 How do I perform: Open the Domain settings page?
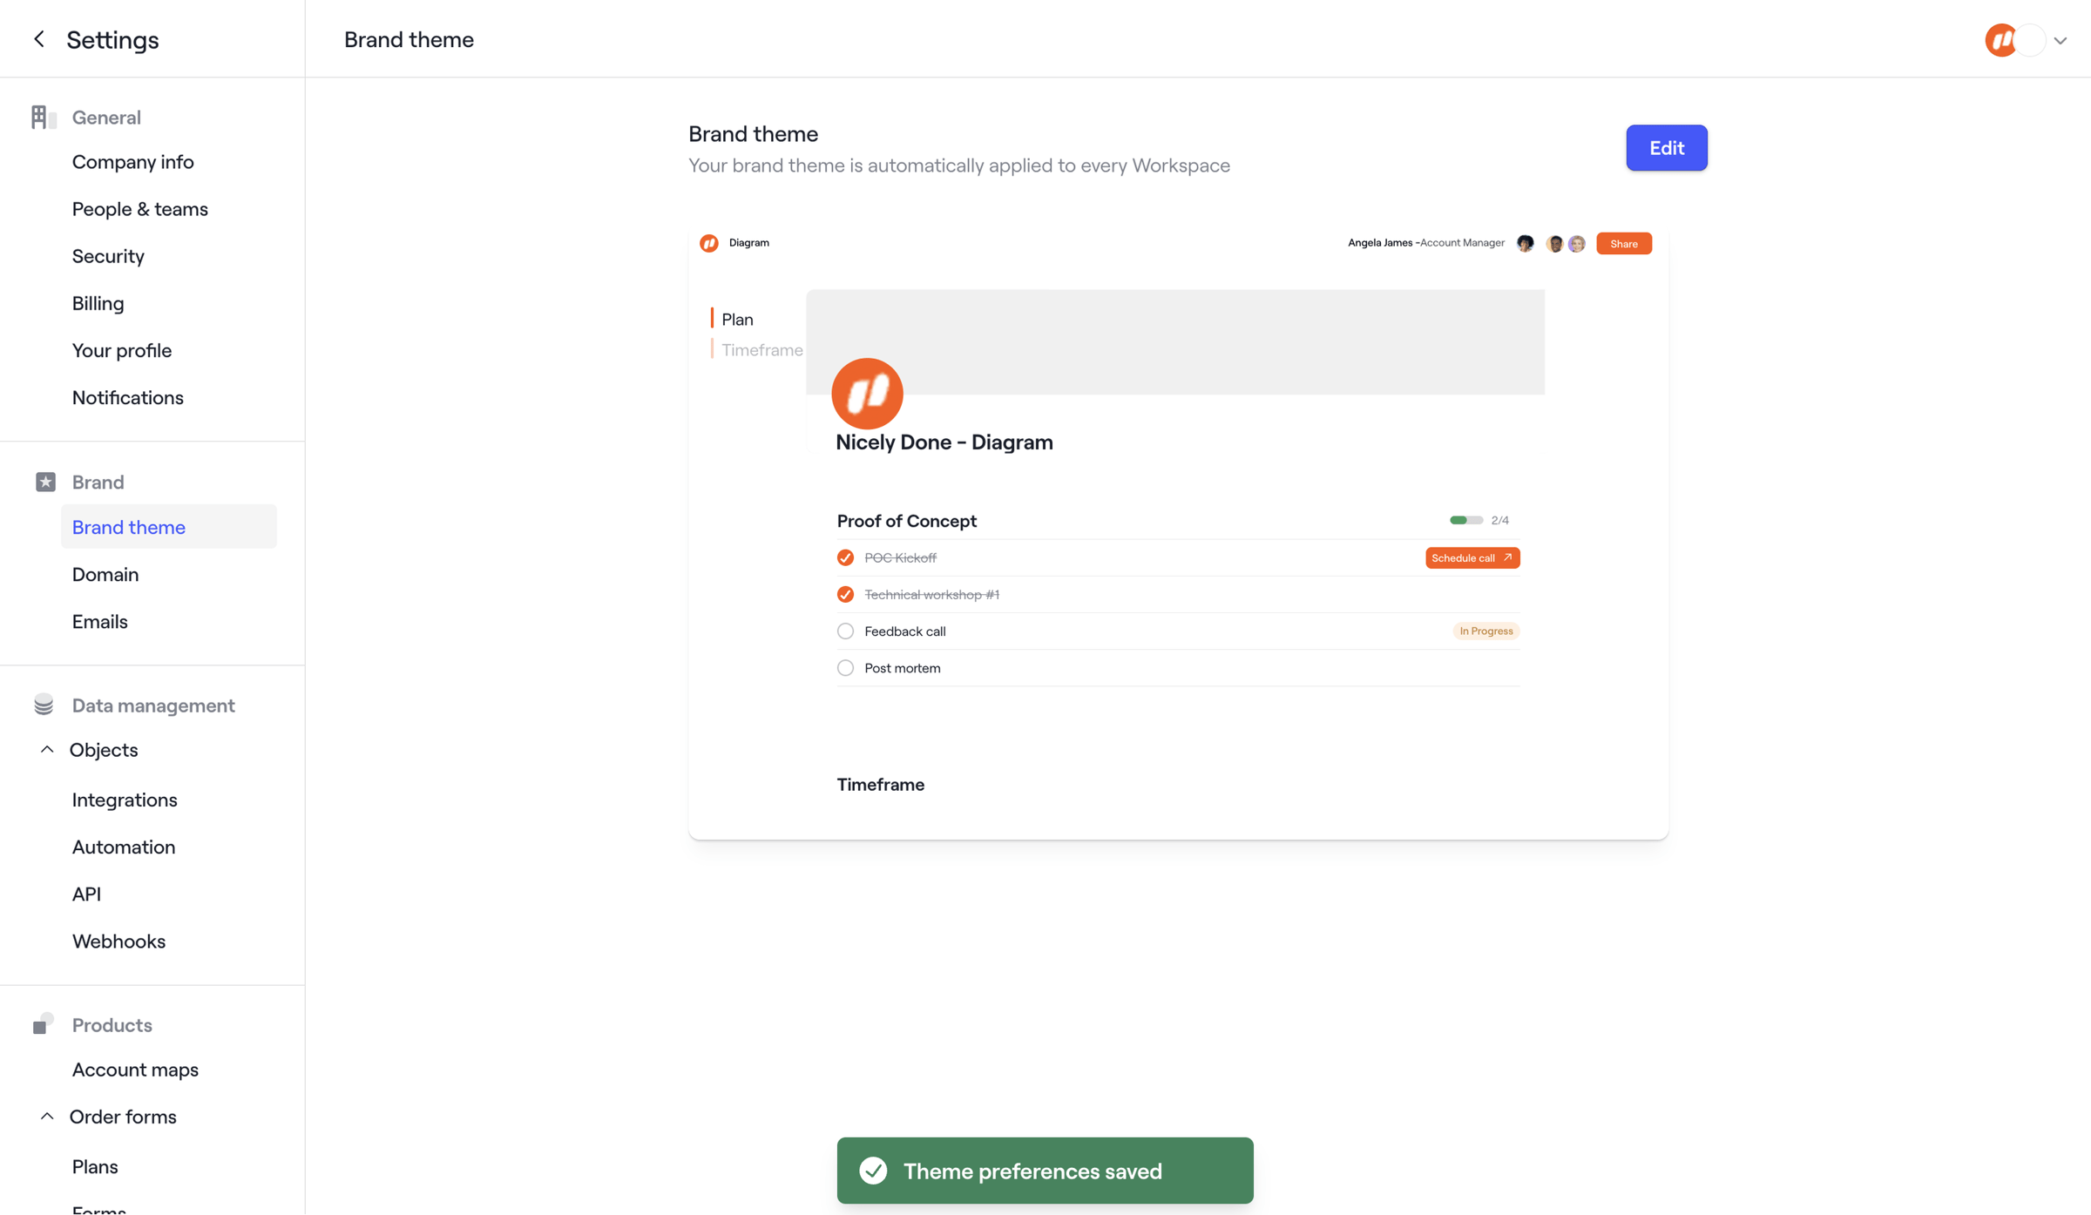(x=105, y=574)
